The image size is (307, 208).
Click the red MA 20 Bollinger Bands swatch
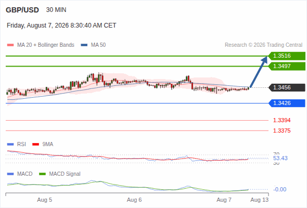point(10,45)
